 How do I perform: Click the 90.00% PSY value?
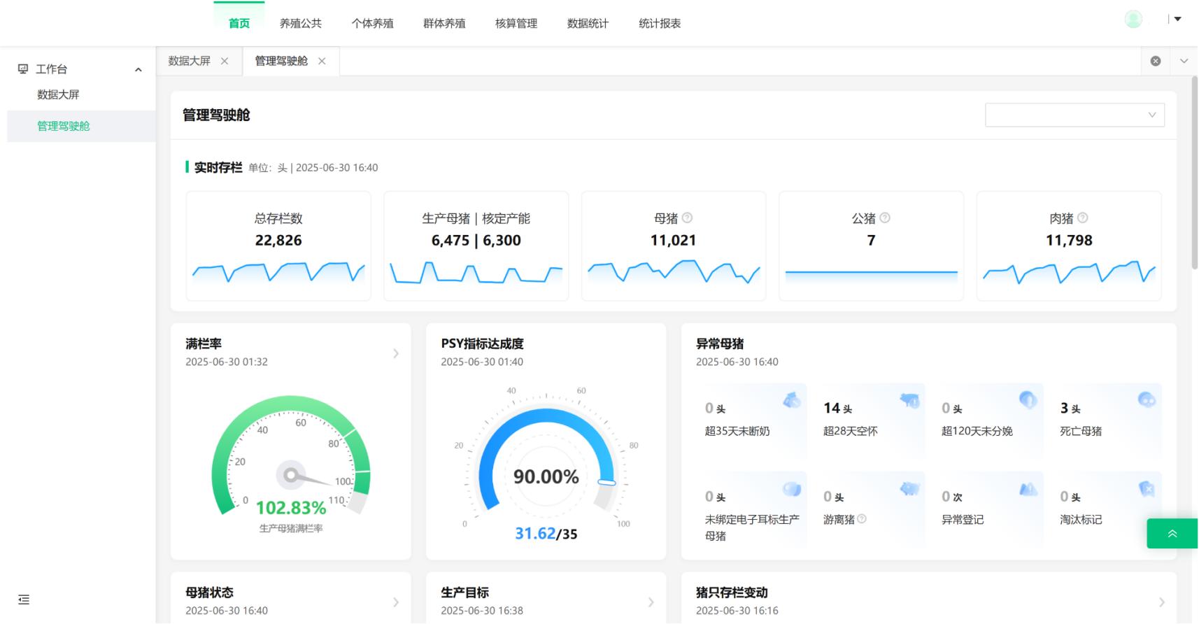546,476
